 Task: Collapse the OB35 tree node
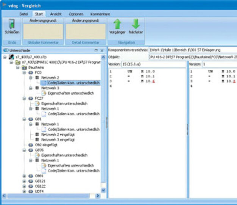[x=24, y=150]
